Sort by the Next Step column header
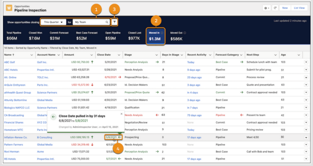Screen dimensions: 313x166 [253, 55]
